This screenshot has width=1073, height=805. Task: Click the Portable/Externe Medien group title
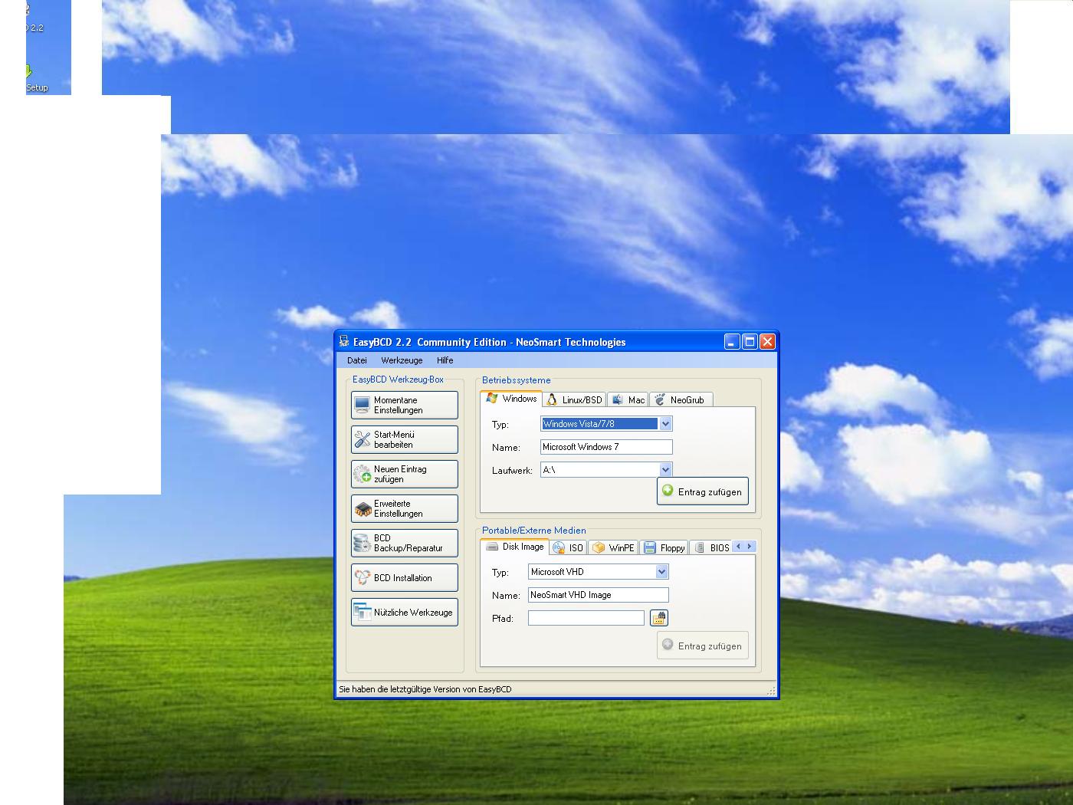click(x=534, y=531)
